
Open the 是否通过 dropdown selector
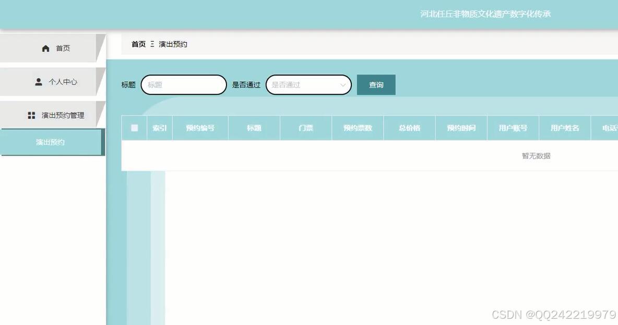[308, 84]
